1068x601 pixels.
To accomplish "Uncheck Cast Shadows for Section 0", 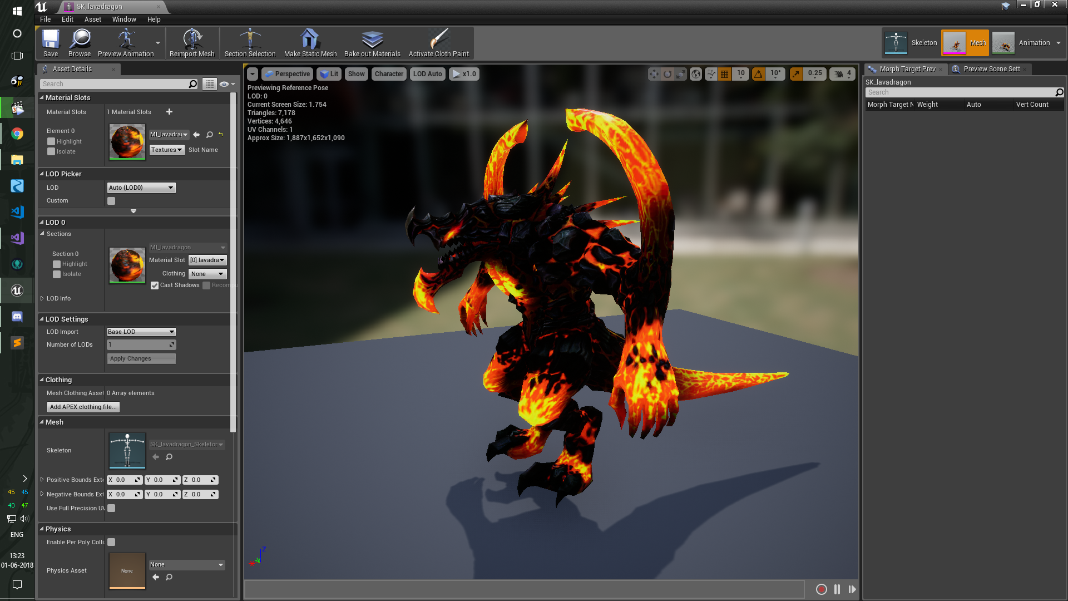I will click(x=155, y=285).
